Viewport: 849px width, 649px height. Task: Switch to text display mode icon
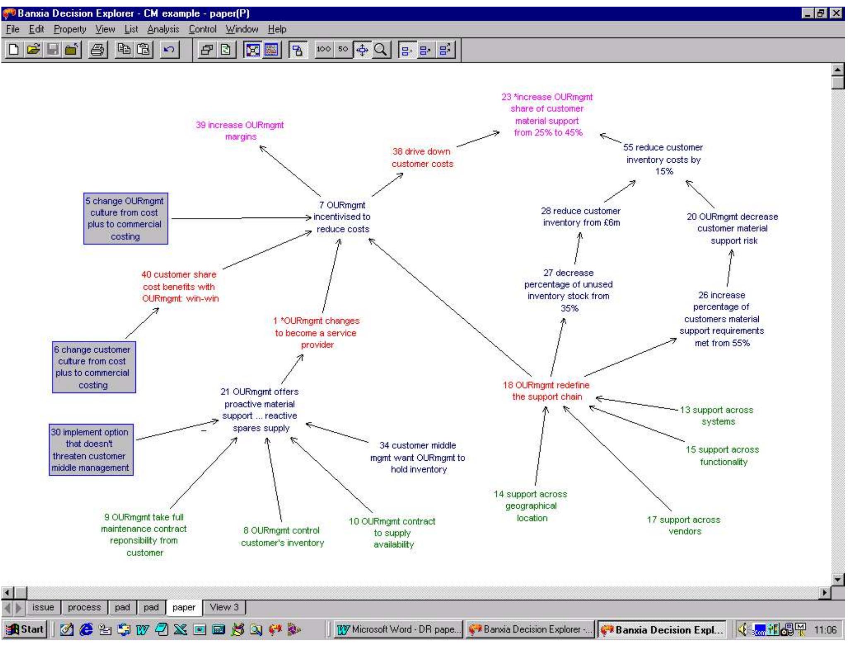coord(272,50)
